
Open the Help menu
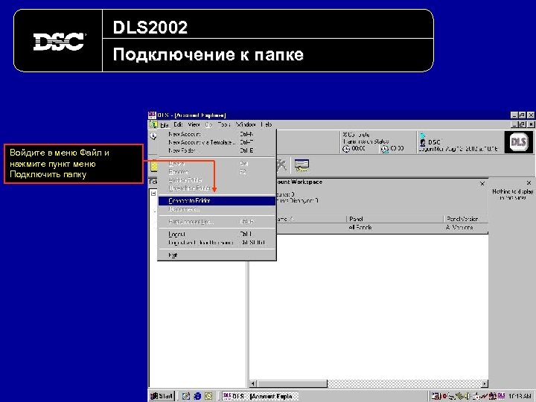(x=267, y=125)
